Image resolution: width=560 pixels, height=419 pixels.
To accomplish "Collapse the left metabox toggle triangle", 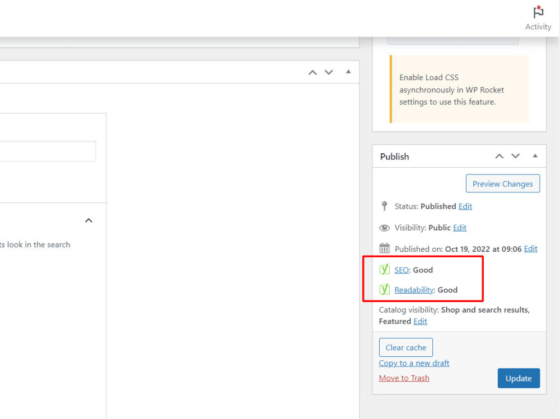I will pos(348,72).
